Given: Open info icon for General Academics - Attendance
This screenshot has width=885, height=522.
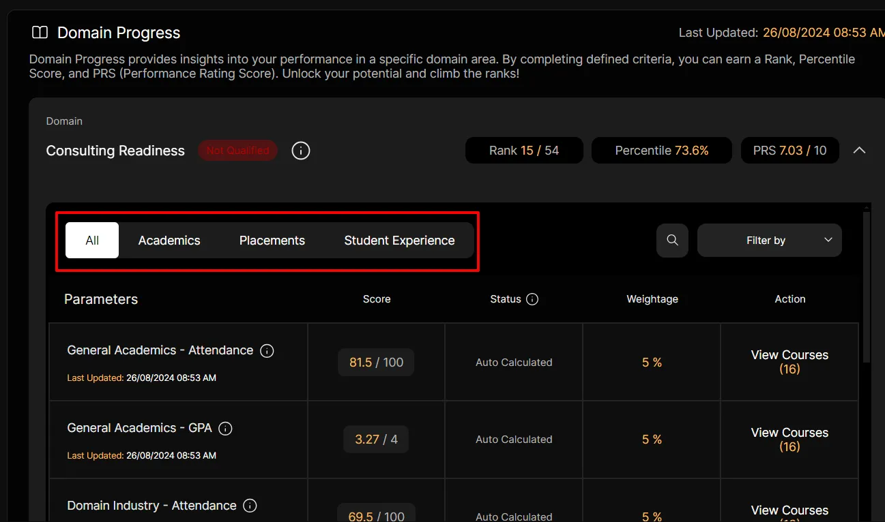Looking at the screenshot, I should pos(267,351).
